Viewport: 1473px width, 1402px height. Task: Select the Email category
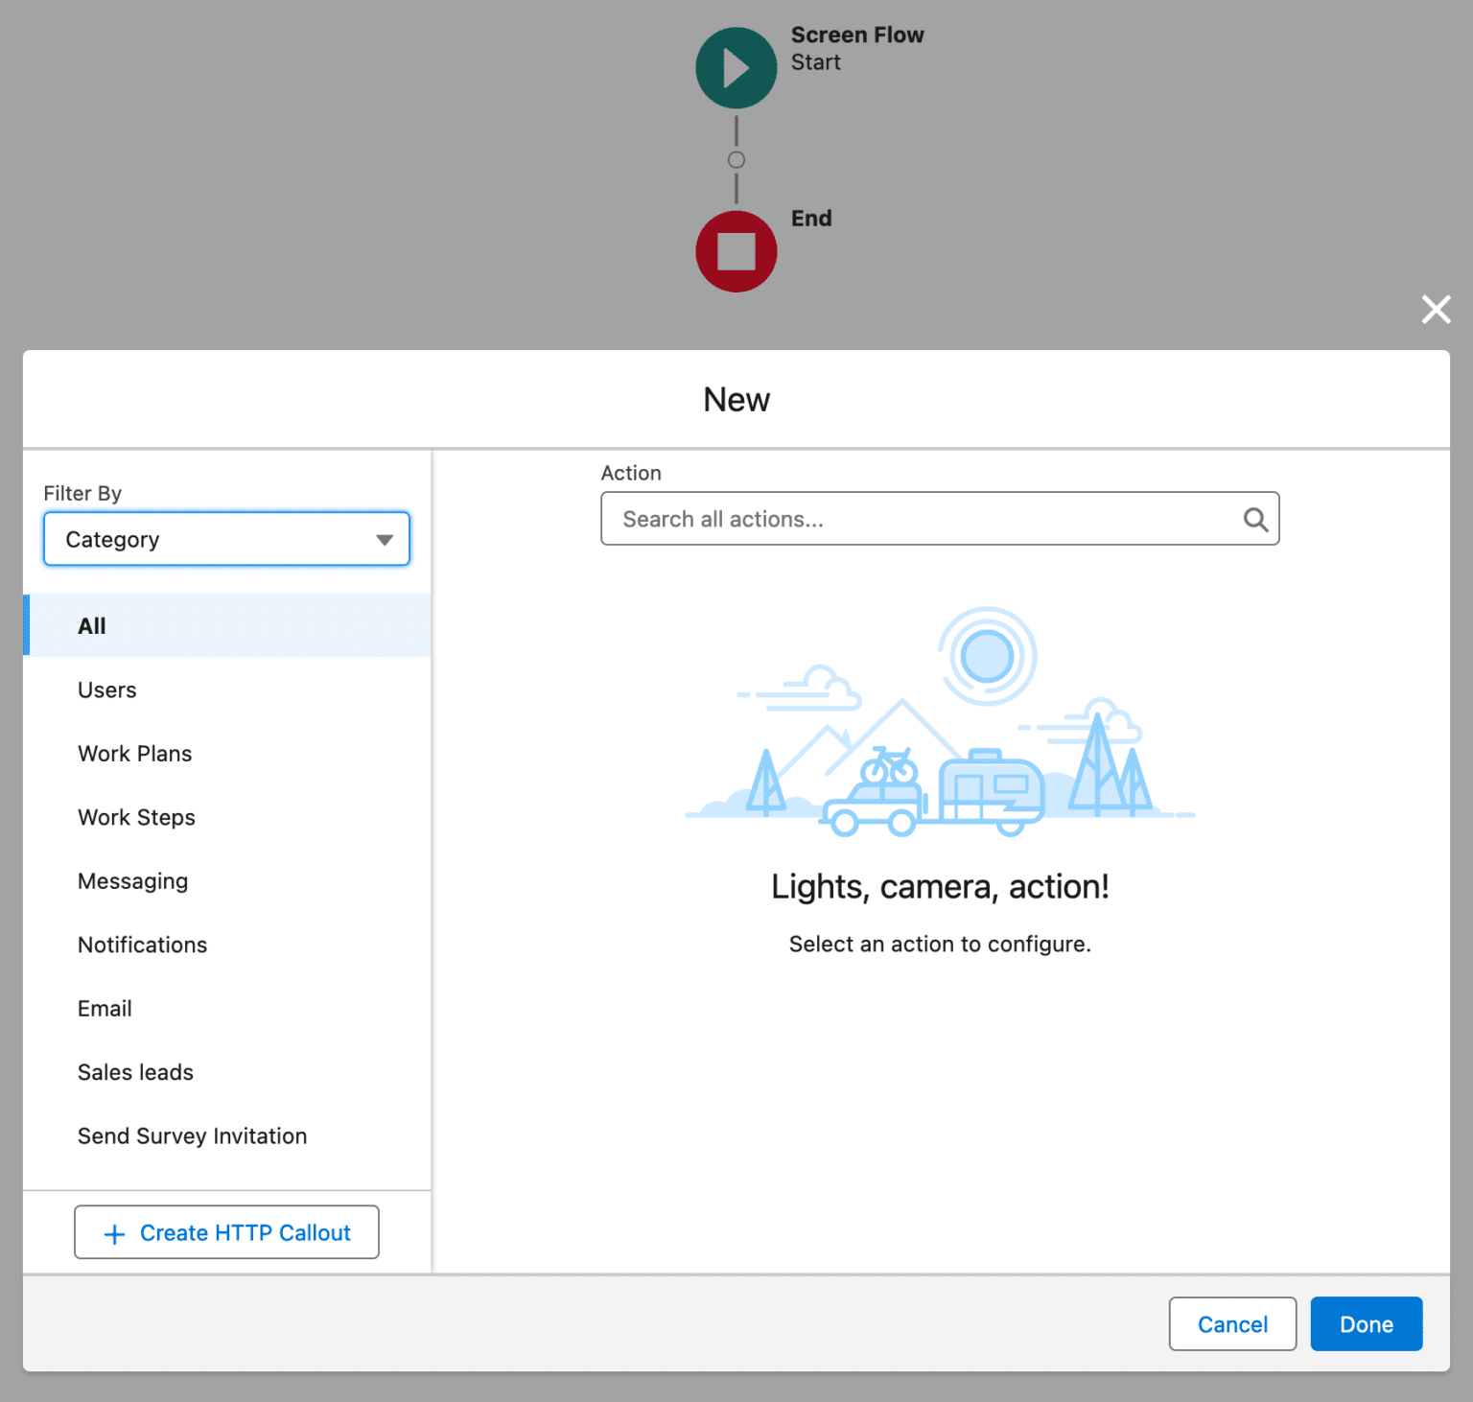105,1008
